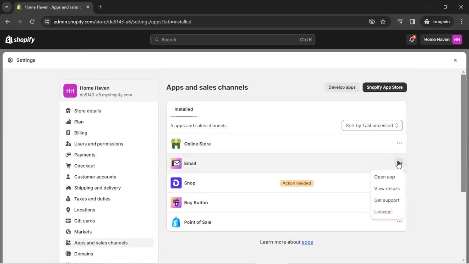The height and width of the screenshot is (264, 469).
Task: Focus the Search field
Action: (233, 40)
